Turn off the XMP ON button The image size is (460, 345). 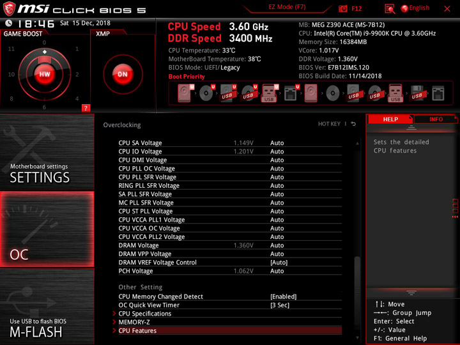point(123,74)
